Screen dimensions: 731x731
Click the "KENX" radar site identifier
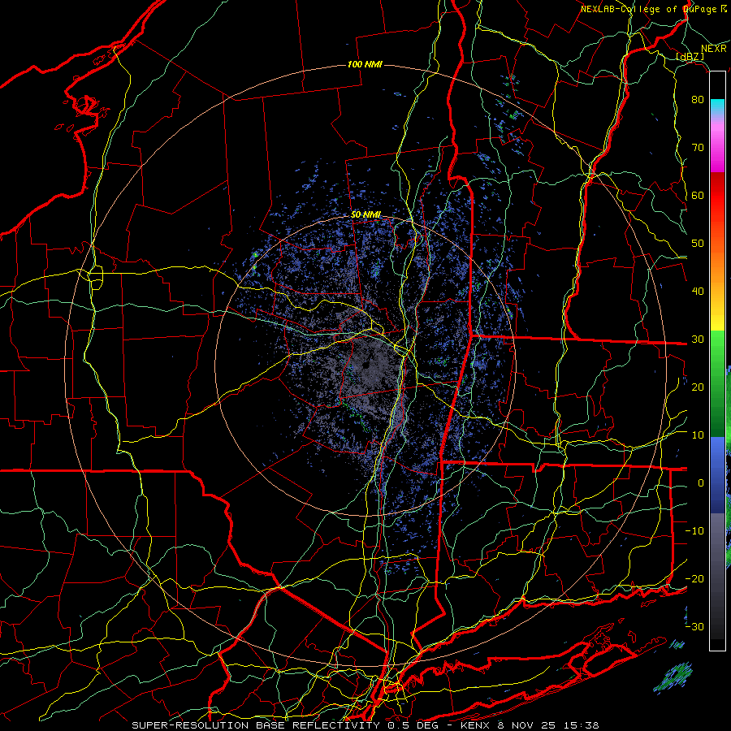pos(477,725)
